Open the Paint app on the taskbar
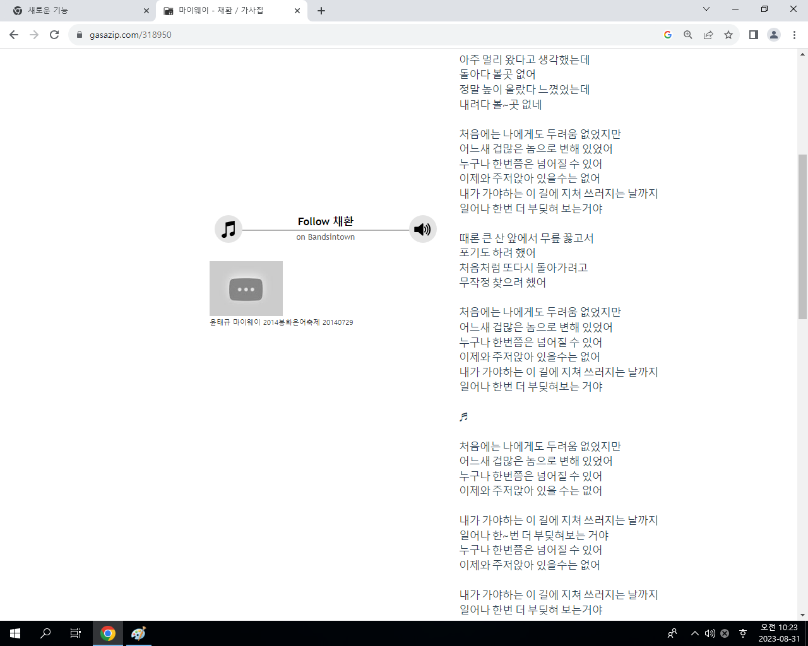The height and width of the screenshot is (646, 808). (x=138, y=633)
